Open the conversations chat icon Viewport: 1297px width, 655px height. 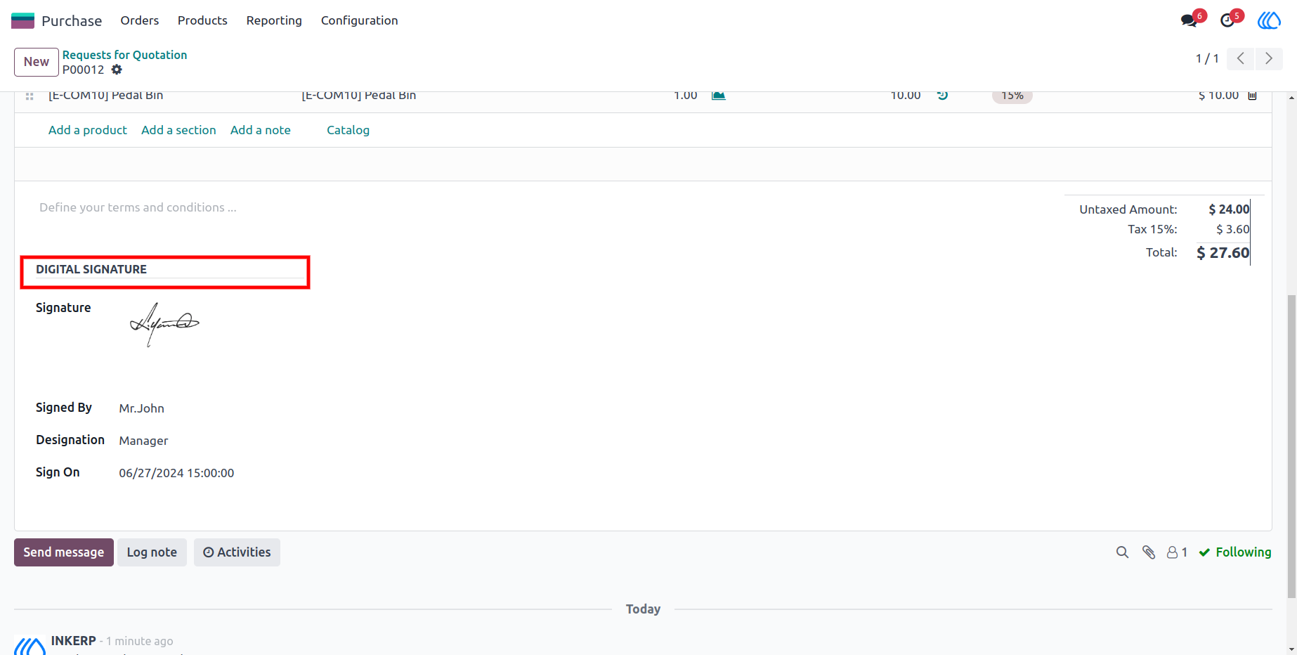tap(1190, 20)
